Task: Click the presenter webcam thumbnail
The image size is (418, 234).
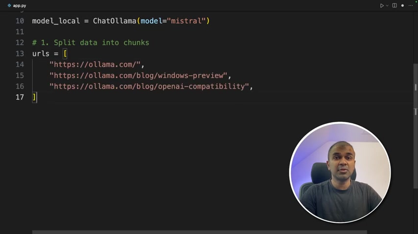Action: (x=340, y=172)
